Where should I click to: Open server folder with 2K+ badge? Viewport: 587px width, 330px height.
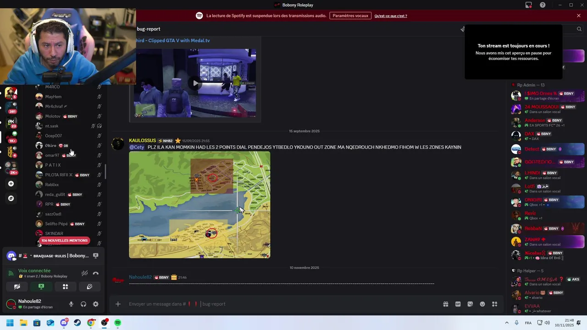pyautogui.click(x=11, y=168)
